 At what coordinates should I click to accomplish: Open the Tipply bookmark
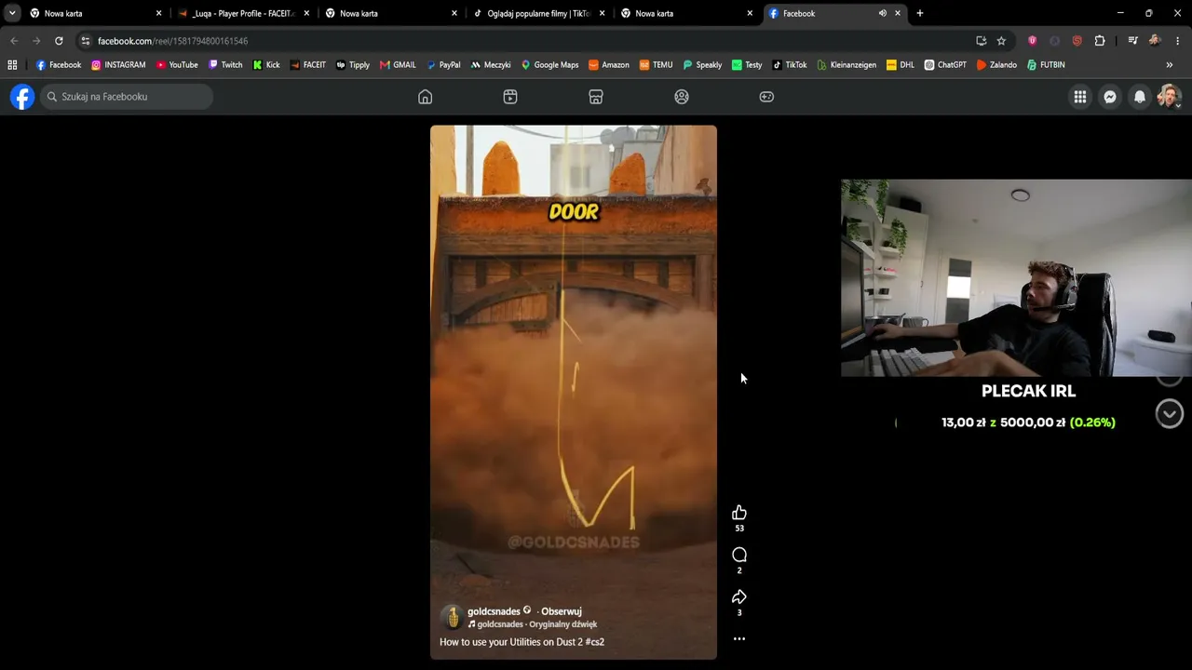coord(353,65)
